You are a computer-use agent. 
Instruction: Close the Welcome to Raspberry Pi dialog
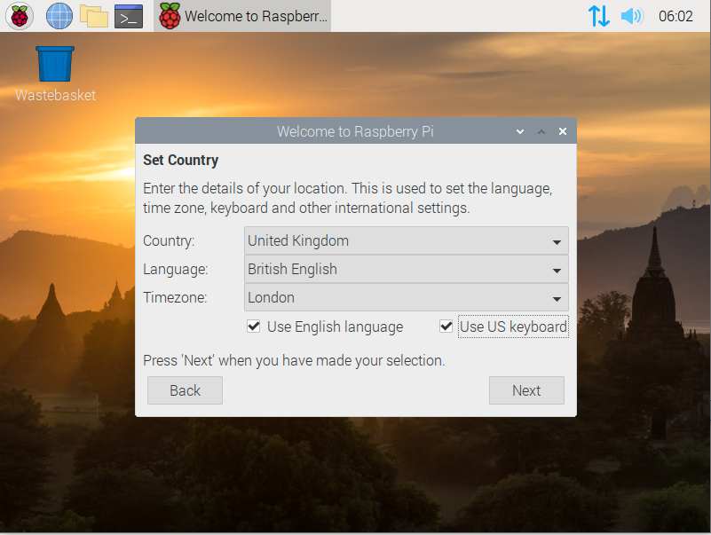point(563,131)
